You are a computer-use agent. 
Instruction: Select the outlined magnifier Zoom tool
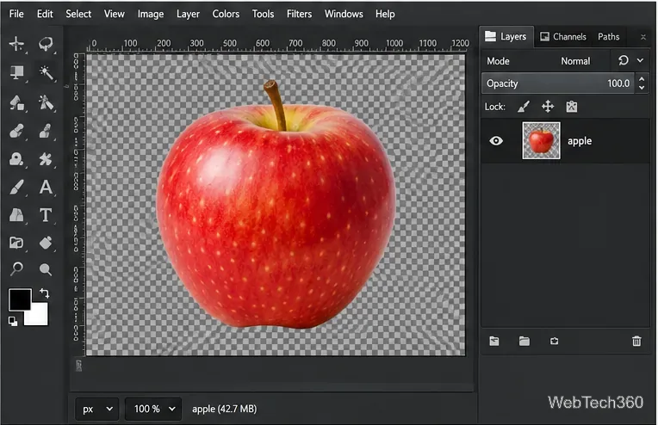(x=16, y=268)
